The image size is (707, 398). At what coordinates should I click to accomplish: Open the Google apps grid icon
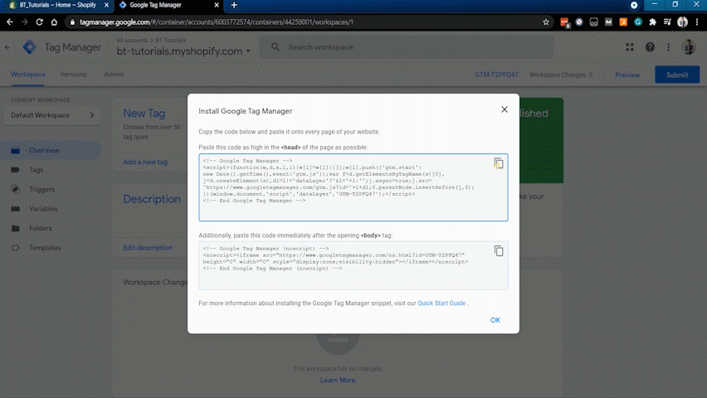point(630,47)
